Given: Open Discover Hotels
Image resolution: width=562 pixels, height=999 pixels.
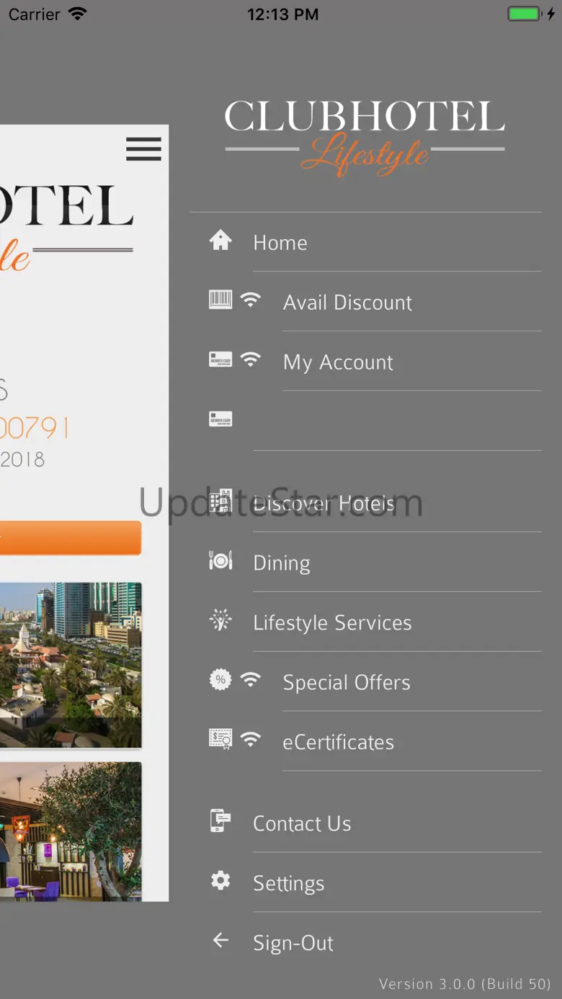Looking at the screenshot, I should point(324,503).
